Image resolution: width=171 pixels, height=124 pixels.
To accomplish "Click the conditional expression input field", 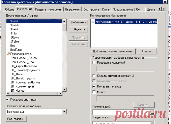I will 125,69.
